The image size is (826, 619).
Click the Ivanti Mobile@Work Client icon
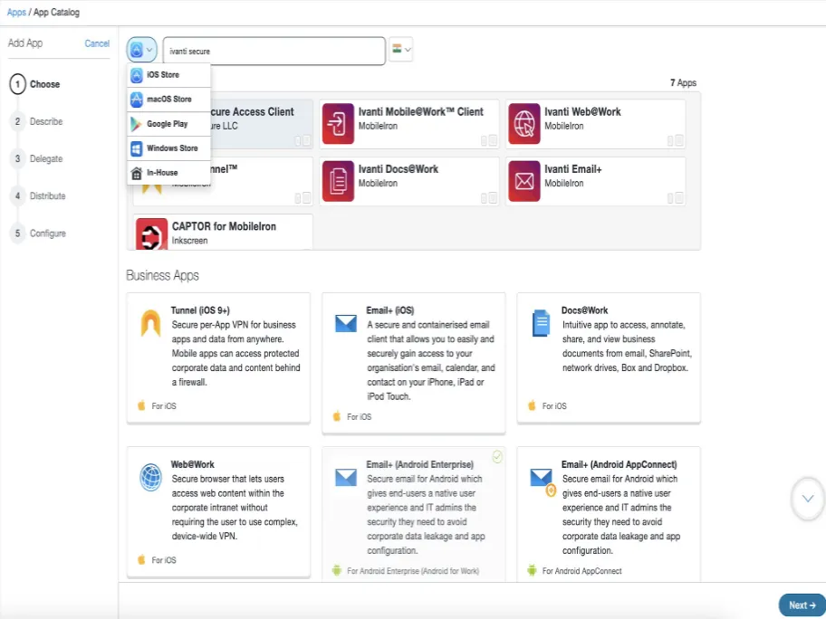click(338, 124)
